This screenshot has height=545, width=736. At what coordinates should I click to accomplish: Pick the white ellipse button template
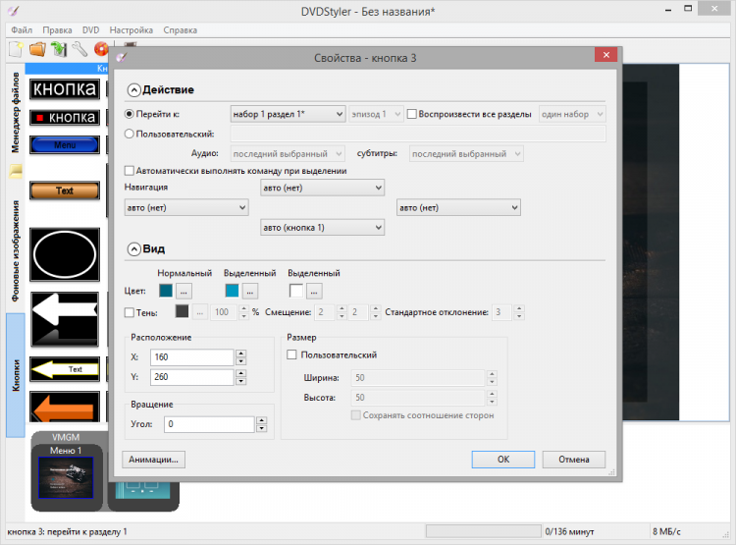click(x=65, y=254)
